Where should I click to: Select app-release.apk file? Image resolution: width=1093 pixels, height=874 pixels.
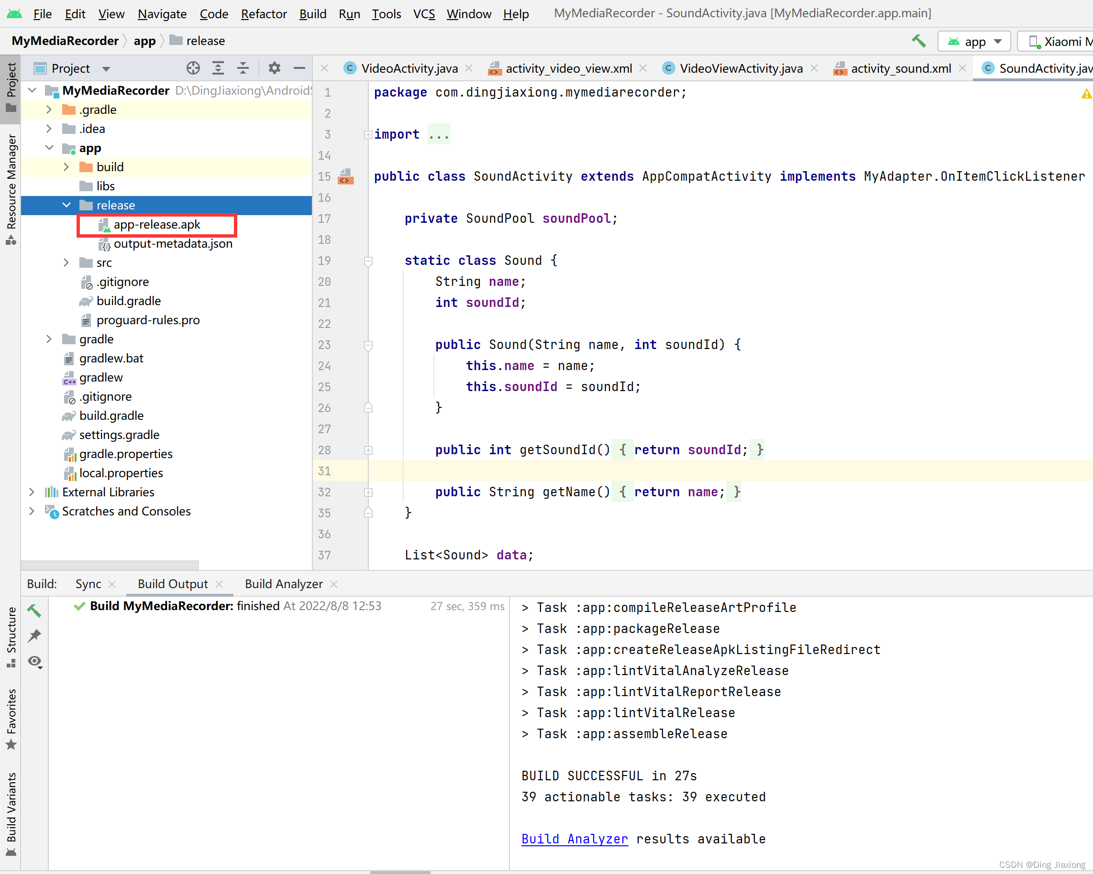156,224
